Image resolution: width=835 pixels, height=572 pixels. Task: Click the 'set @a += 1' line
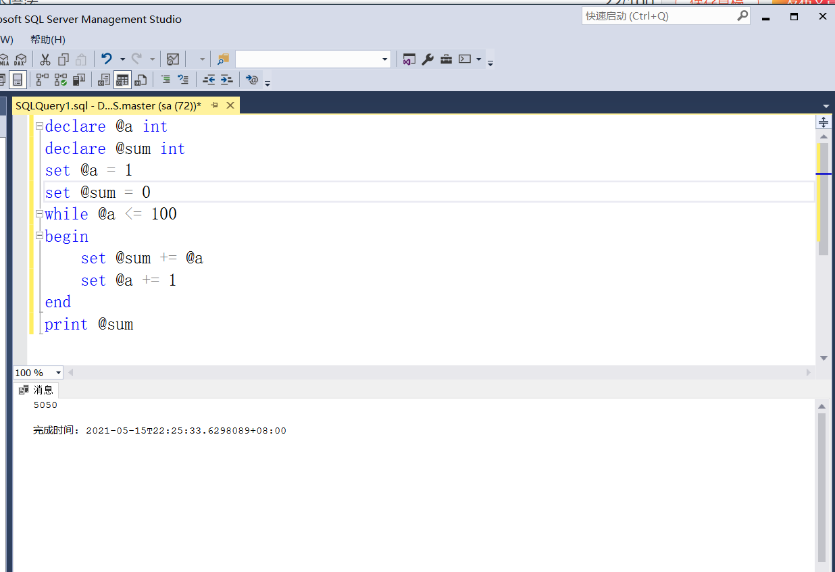128,280
